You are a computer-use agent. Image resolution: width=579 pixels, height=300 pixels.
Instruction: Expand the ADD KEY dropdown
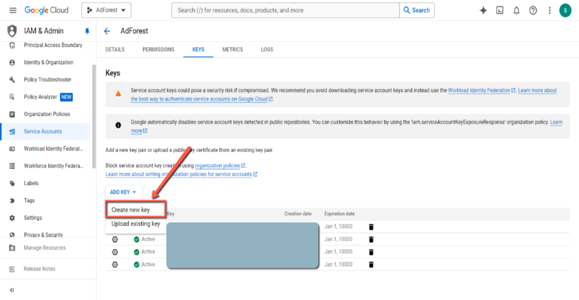pyautogui.click(x=123, y=192)
